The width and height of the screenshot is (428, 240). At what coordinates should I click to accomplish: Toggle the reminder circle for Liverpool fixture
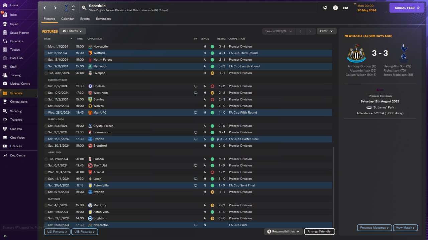pos(46,73)
